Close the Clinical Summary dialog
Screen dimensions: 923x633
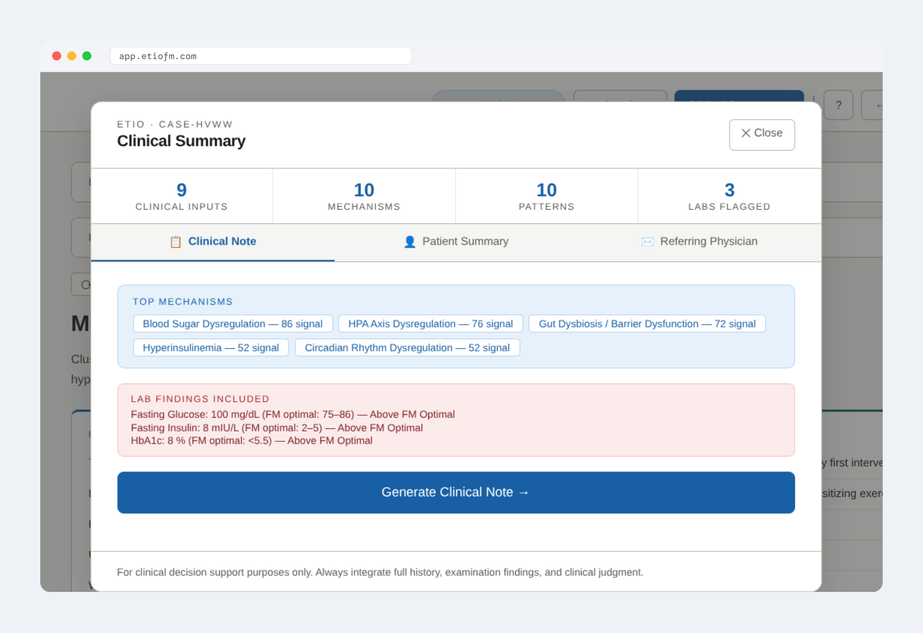tap(761, 134)
